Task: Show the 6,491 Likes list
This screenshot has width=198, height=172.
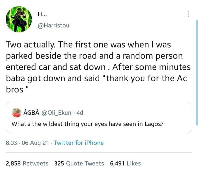Action: pos(125,163)
